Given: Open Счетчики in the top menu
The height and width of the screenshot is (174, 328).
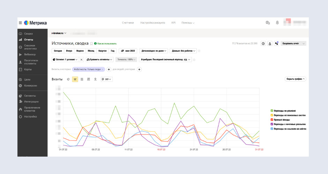Looking at the screenshot, I should point(128,23).
